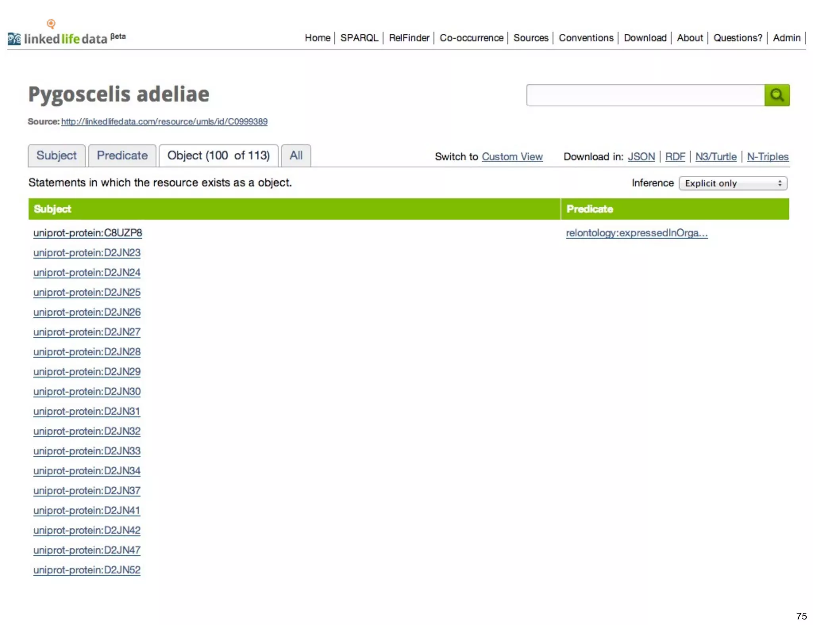Open the Admin navigation item

point(786,38)
